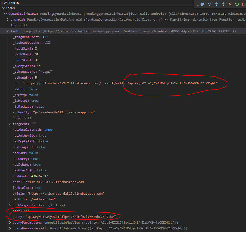Trigger the Hot Reload lightning icon

click(x=230, y=4)
